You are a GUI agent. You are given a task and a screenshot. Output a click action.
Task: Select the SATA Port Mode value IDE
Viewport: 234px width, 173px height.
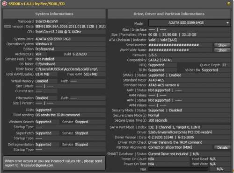[x=151, y=127]
